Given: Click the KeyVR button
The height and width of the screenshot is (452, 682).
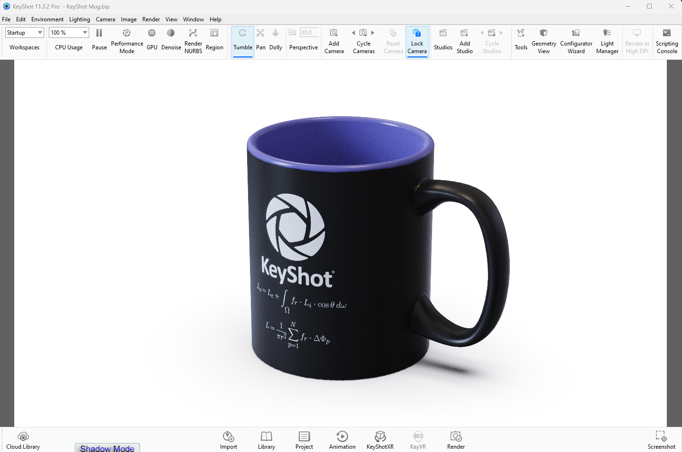Looking at the screenshot, I should 418,440.
